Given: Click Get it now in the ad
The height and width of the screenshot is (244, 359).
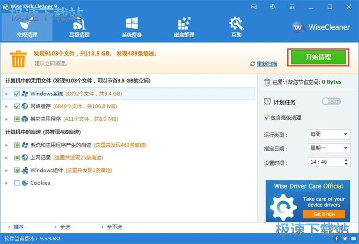Looking at the screenshot, I should click(x=324, y=214).
